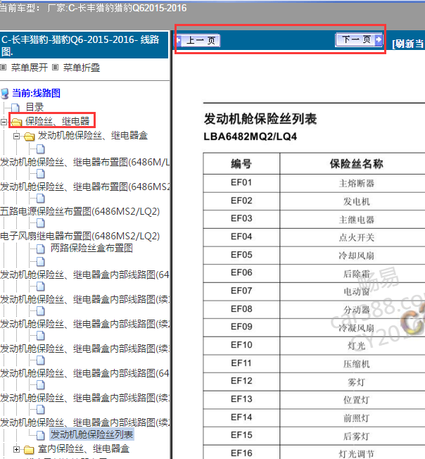425x459 pixels.
Task: Open the 当前:线路图 root node
Action: click(x=36, y=93)
